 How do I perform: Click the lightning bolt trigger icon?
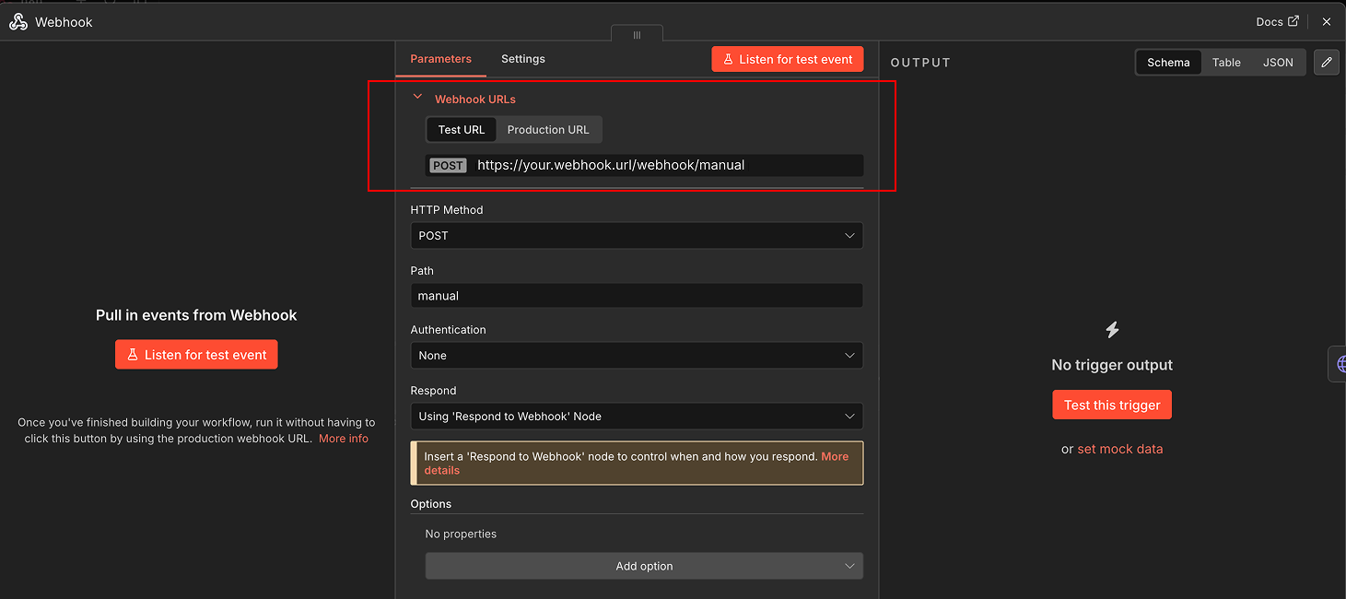(x=1112, y=330)
